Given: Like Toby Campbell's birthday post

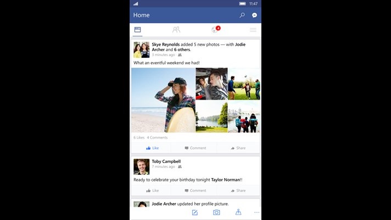Looking at the screenshot, I should pos(152,190).
